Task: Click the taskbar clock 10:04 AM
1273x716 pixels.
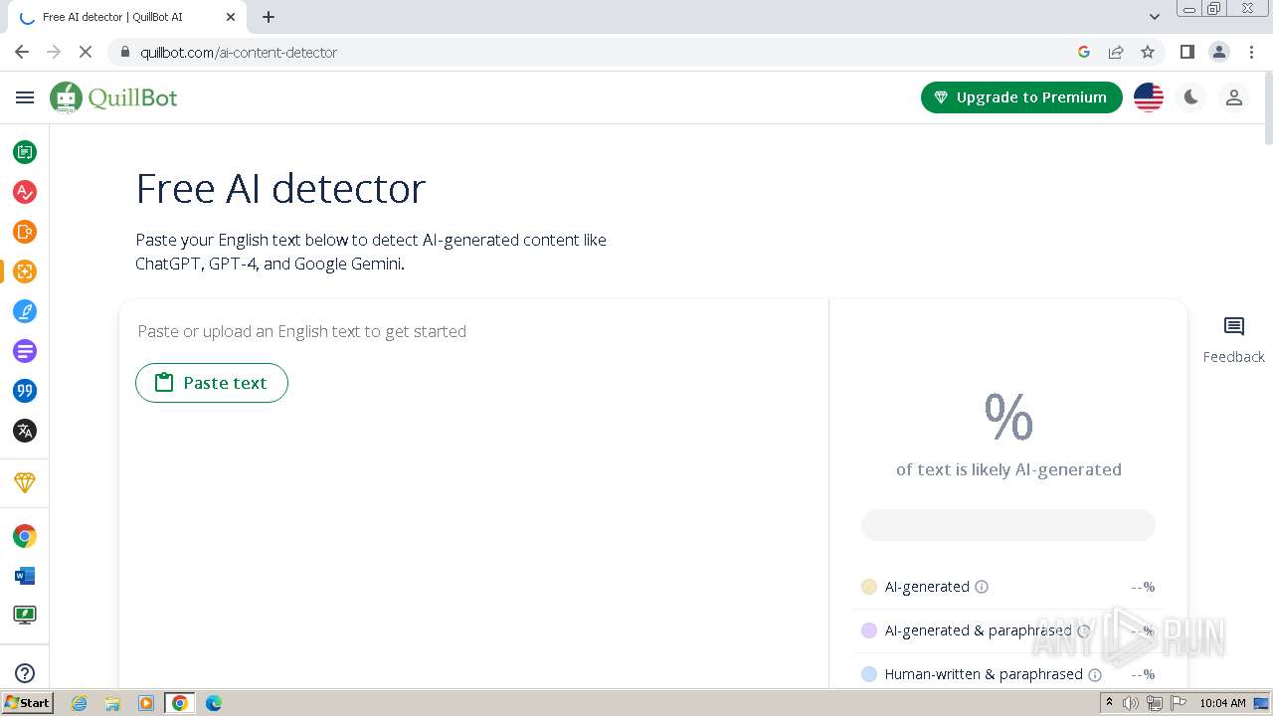Action: tap(1222, 703)
